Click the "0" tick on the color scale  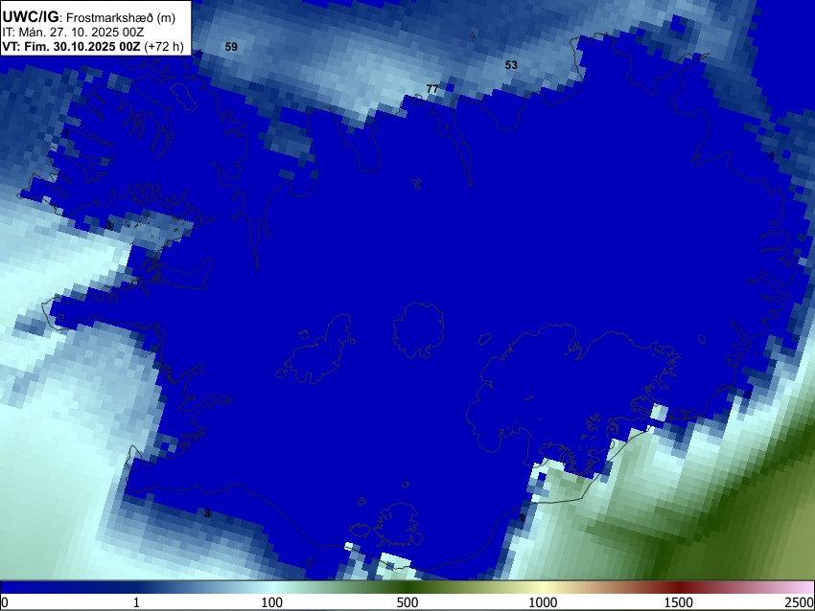click(5, 602)
